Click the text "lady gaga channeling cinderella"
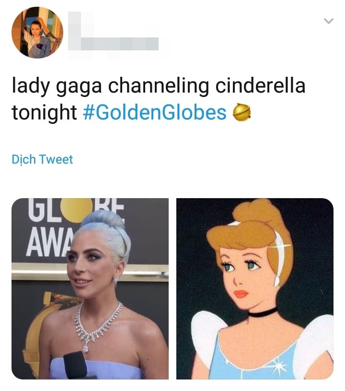This screenshot has height=391, width=345. point(158,87)
